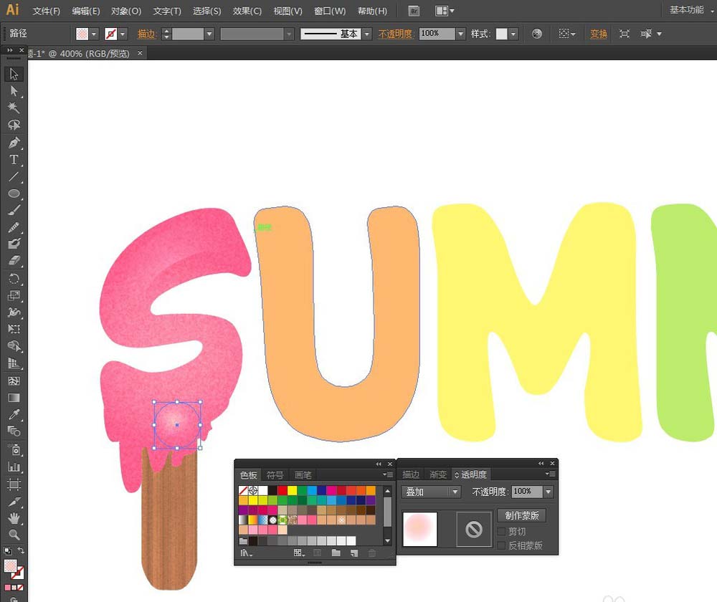Select the Lasso tool
717x602 pixels.
(x=14, y=125)
